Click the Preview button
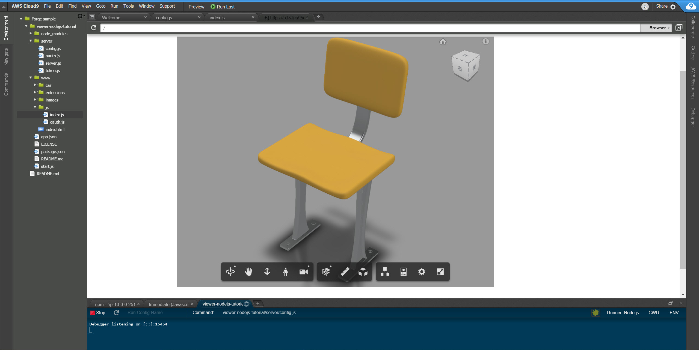Viewport: 699px width, 350px height. 196,7
